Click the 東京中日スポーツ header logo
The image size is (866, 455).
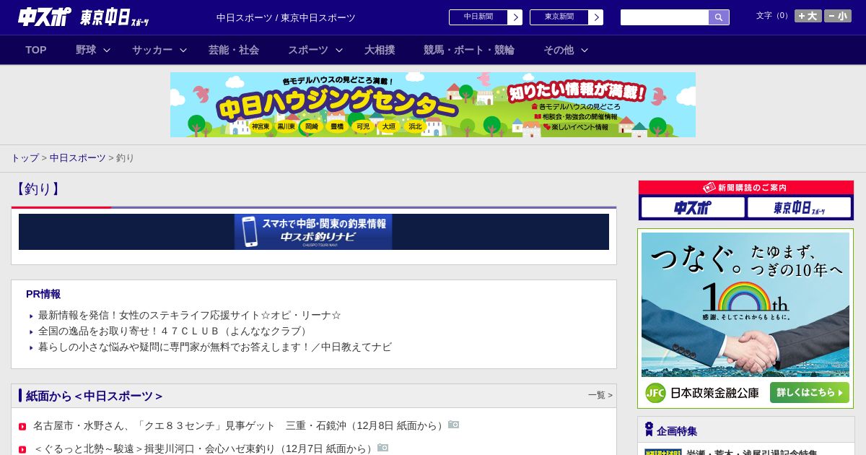114,17
